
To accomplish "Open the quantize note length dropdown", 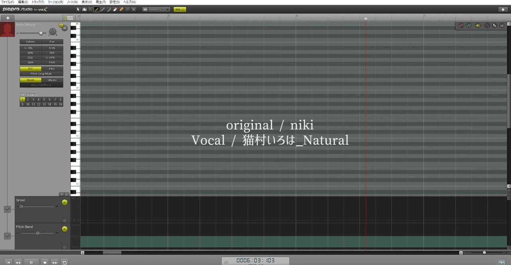I will pyautogui.click(x=160, y=9).
